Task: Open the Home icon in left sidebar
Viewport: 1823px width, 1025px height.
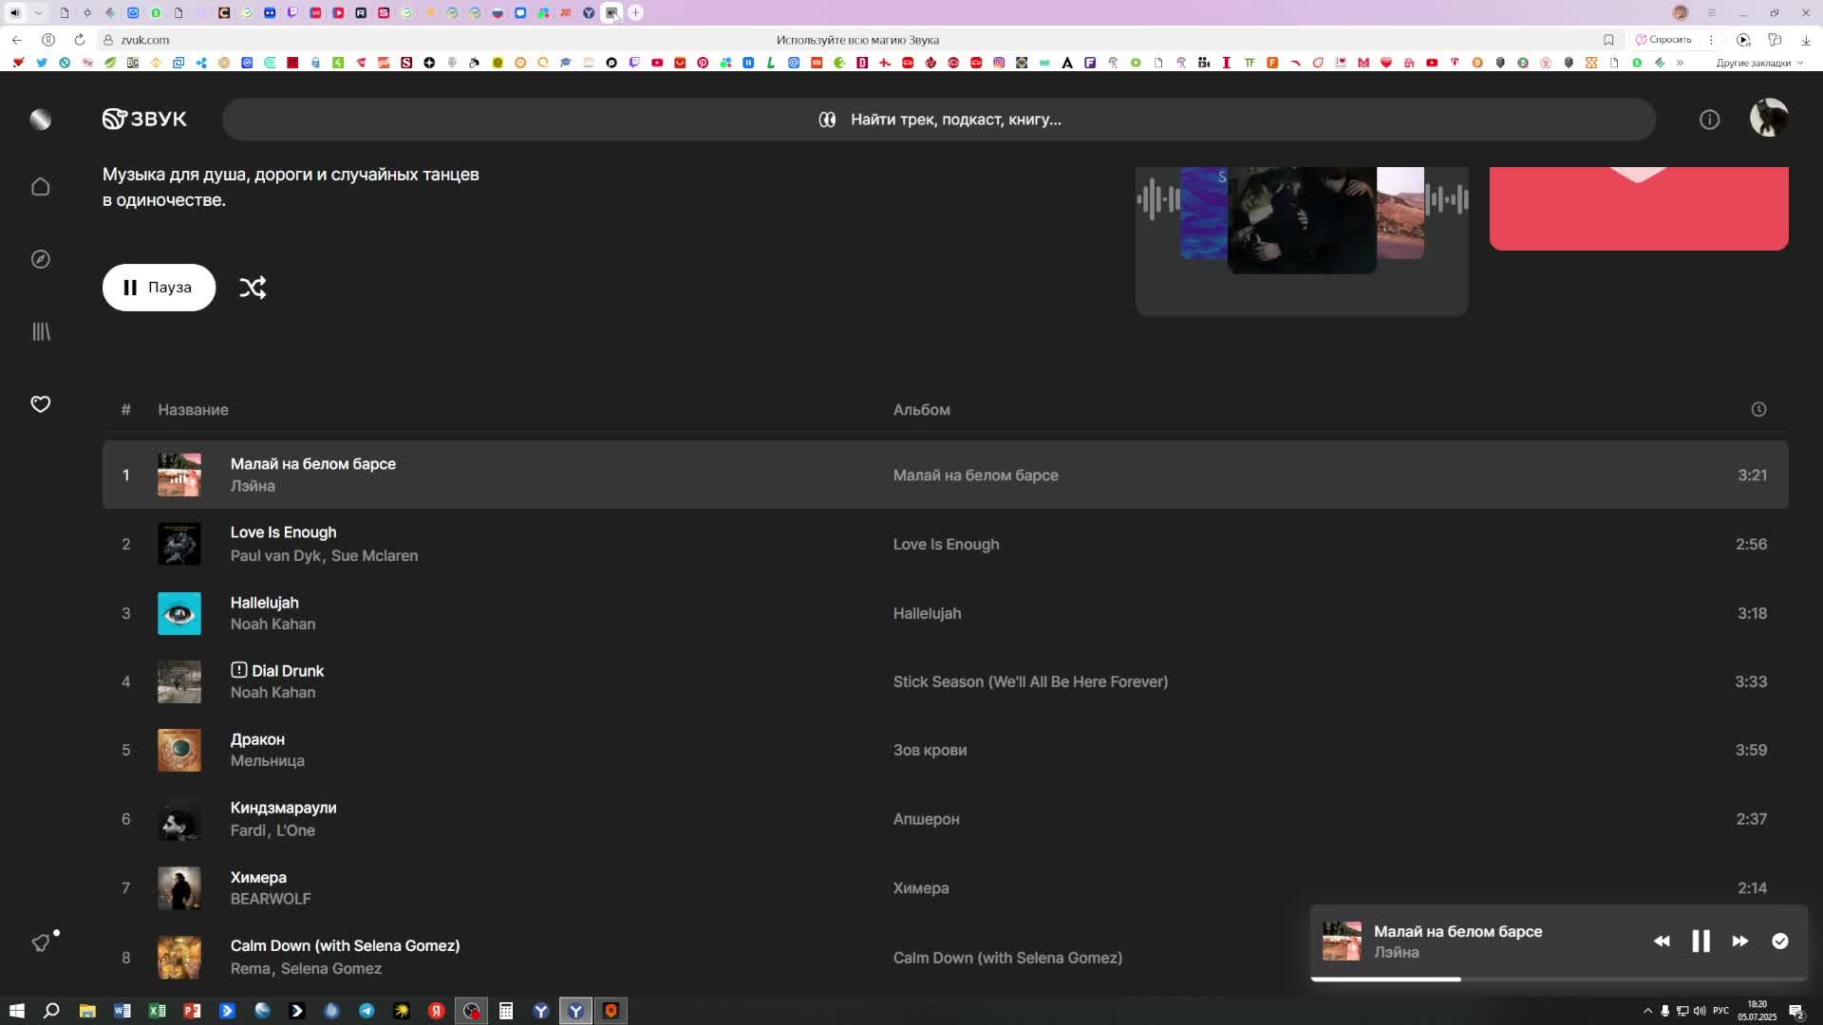Action: tap(40, 187)
